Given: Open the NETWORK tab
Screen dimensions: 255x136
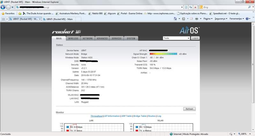Looking at the screenshot, I should pos(88,38).
